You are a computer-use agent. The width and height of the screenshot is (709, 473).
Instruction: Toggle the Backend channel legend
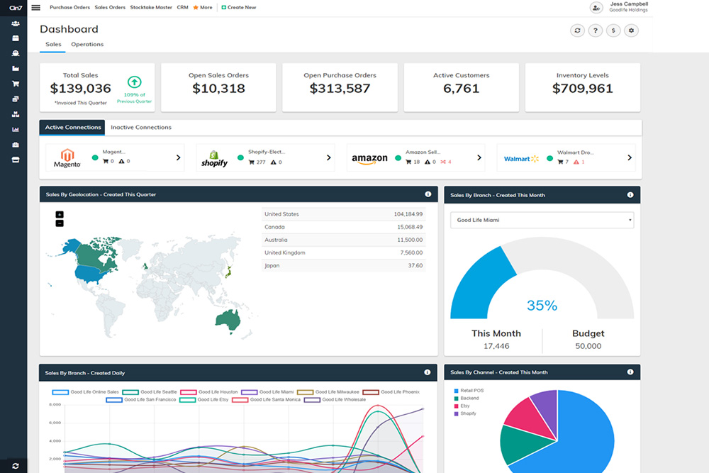[467, 399]
